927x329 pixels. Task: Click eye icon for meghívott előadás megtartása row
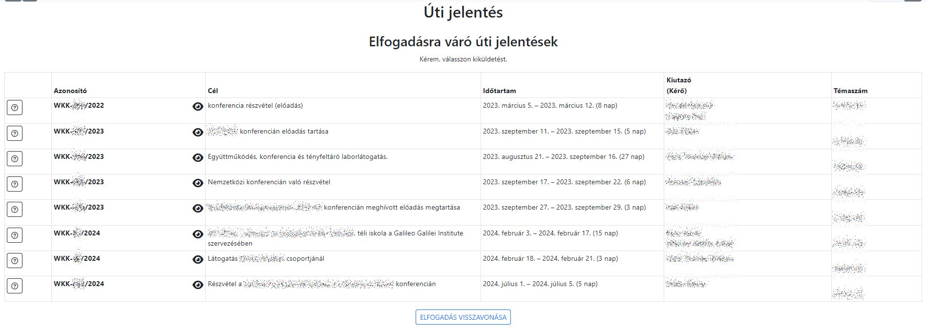198,208
